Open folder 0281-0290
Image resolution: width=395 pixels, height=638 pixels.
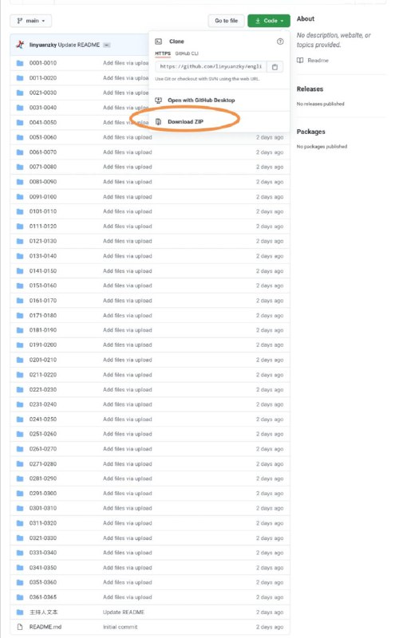click(43, 478)
